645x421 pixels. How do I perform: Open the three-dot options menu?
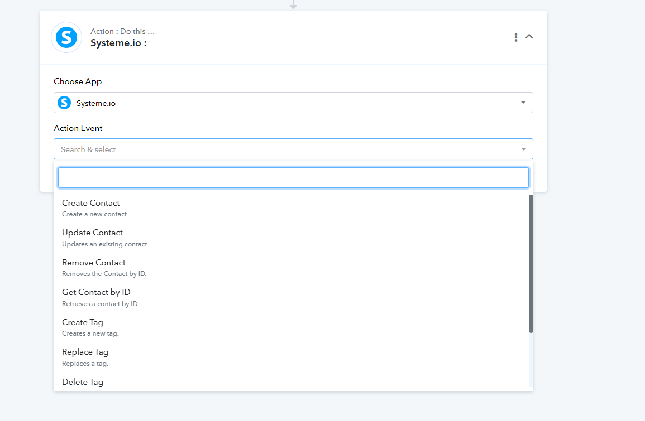pos(515,37)
